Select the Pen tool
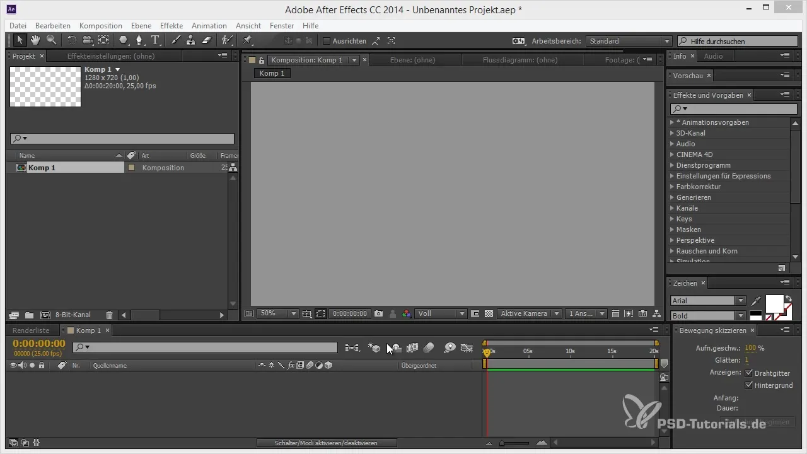The image size is (807, 454). pyautogui.click(x=139, y=40)
